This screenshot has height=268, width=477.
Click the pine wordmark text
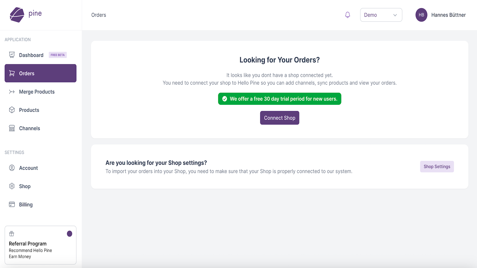pyautogui.click(x=35, y=13)
